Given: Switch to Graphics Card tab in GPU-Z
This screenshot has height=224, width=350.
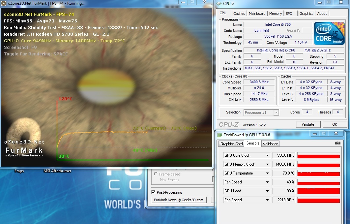Looking at the screenshot, I should 231,144.
